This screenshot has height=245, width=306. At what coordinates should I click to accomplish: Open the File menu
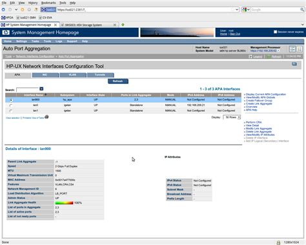click(x=4, y=3)
